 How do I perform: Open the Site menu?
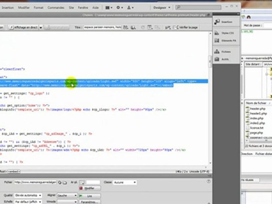71,8
